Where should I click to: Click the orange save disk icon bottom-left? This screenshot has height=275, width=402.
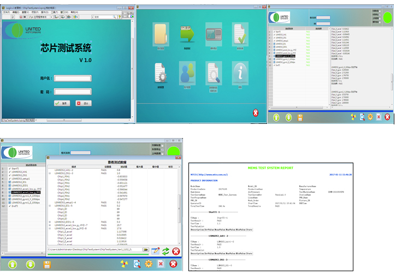click(48, 265)
